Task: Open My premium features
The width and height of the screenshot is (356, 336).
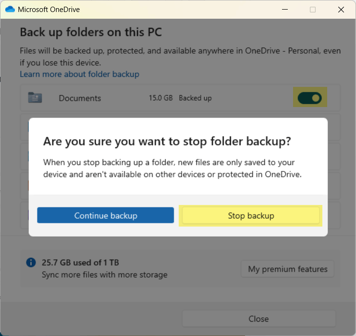Action: click(287, 269)
